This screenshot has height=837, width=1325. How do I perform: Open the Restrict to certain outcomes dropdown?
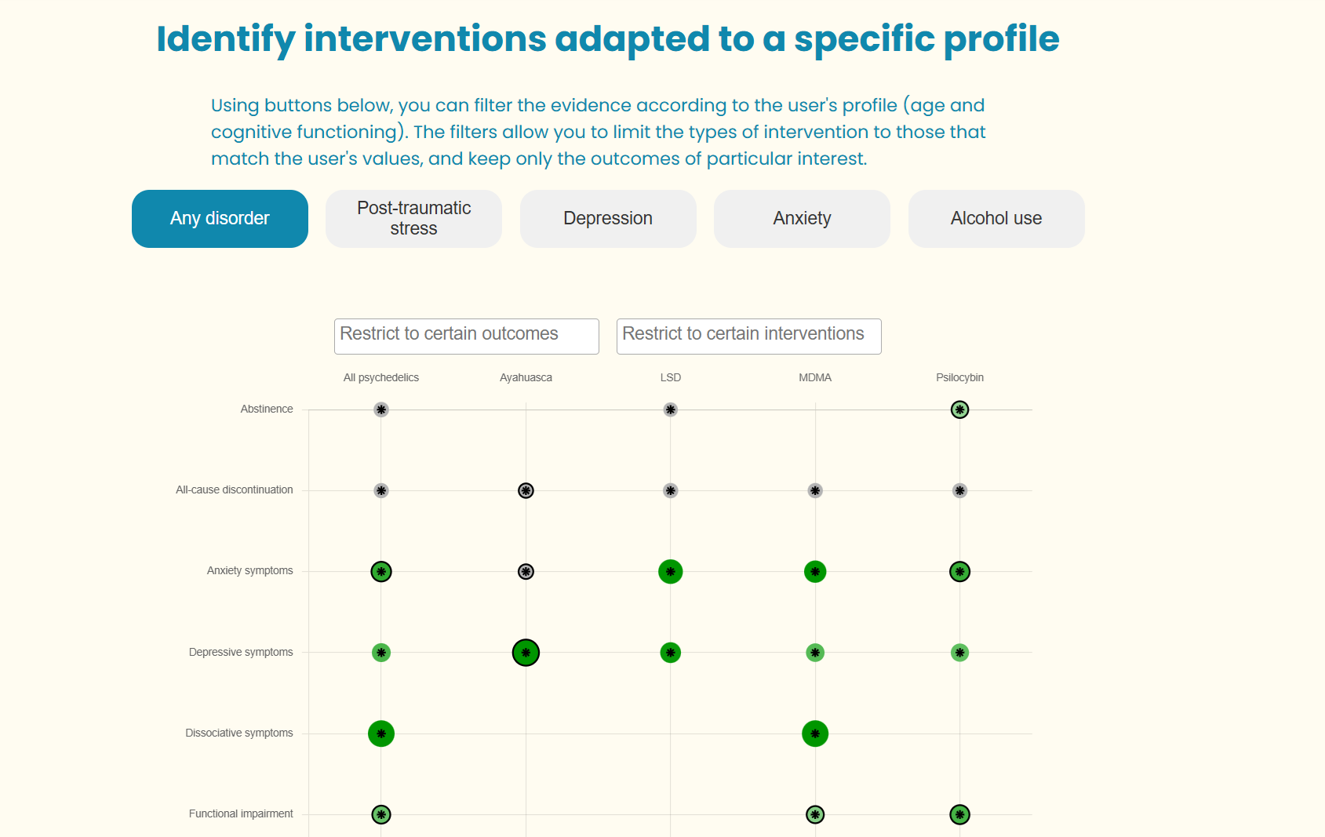(467, 336)
